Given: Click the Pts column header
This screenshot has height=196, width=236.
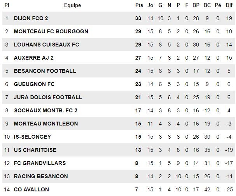Looking at the screenshot, I should [x=139, y=5].
